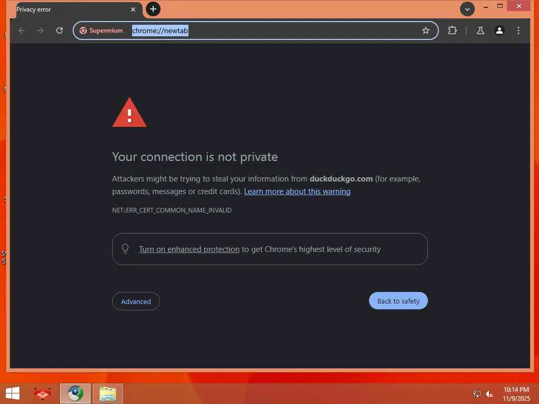Open the Extensions puzzle icon

click(452, 31)
